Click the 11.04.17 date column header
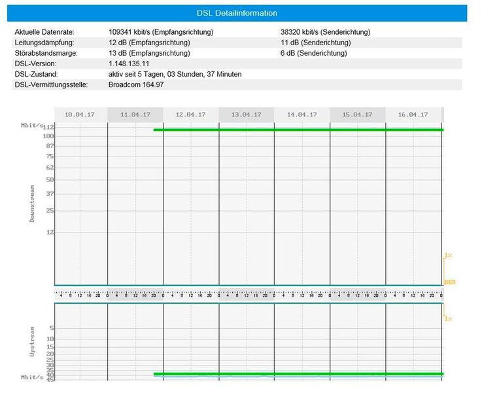The height and width of the screenshot is (393, 482). [135, 115]
